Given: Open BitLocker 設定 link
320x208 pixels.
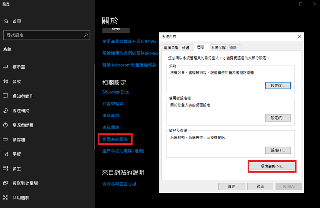Looking at the screenshot, I should tap(115, 92).
